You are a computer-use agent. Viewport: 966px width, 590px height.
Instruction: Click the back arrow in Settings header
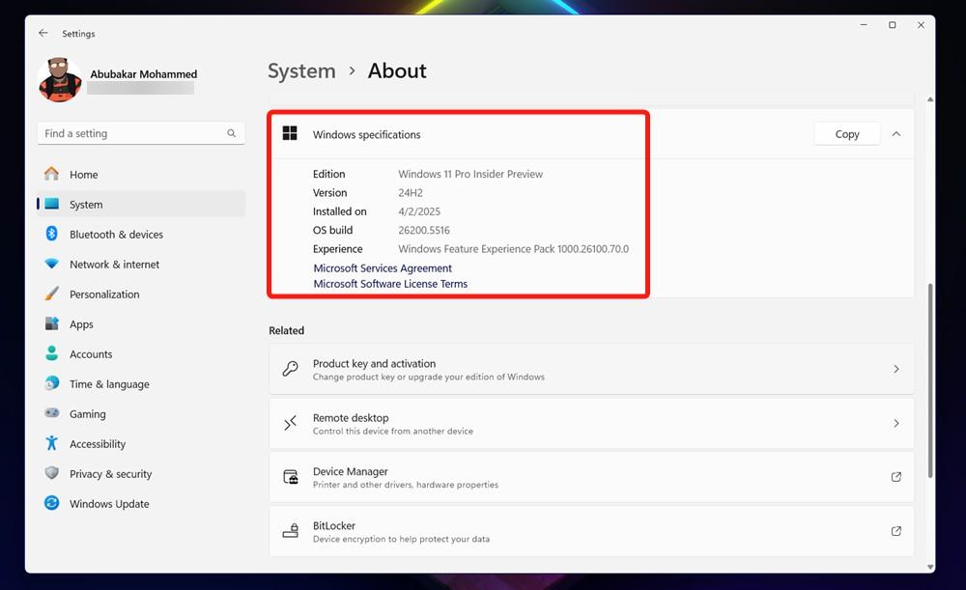tap(43, 33)
